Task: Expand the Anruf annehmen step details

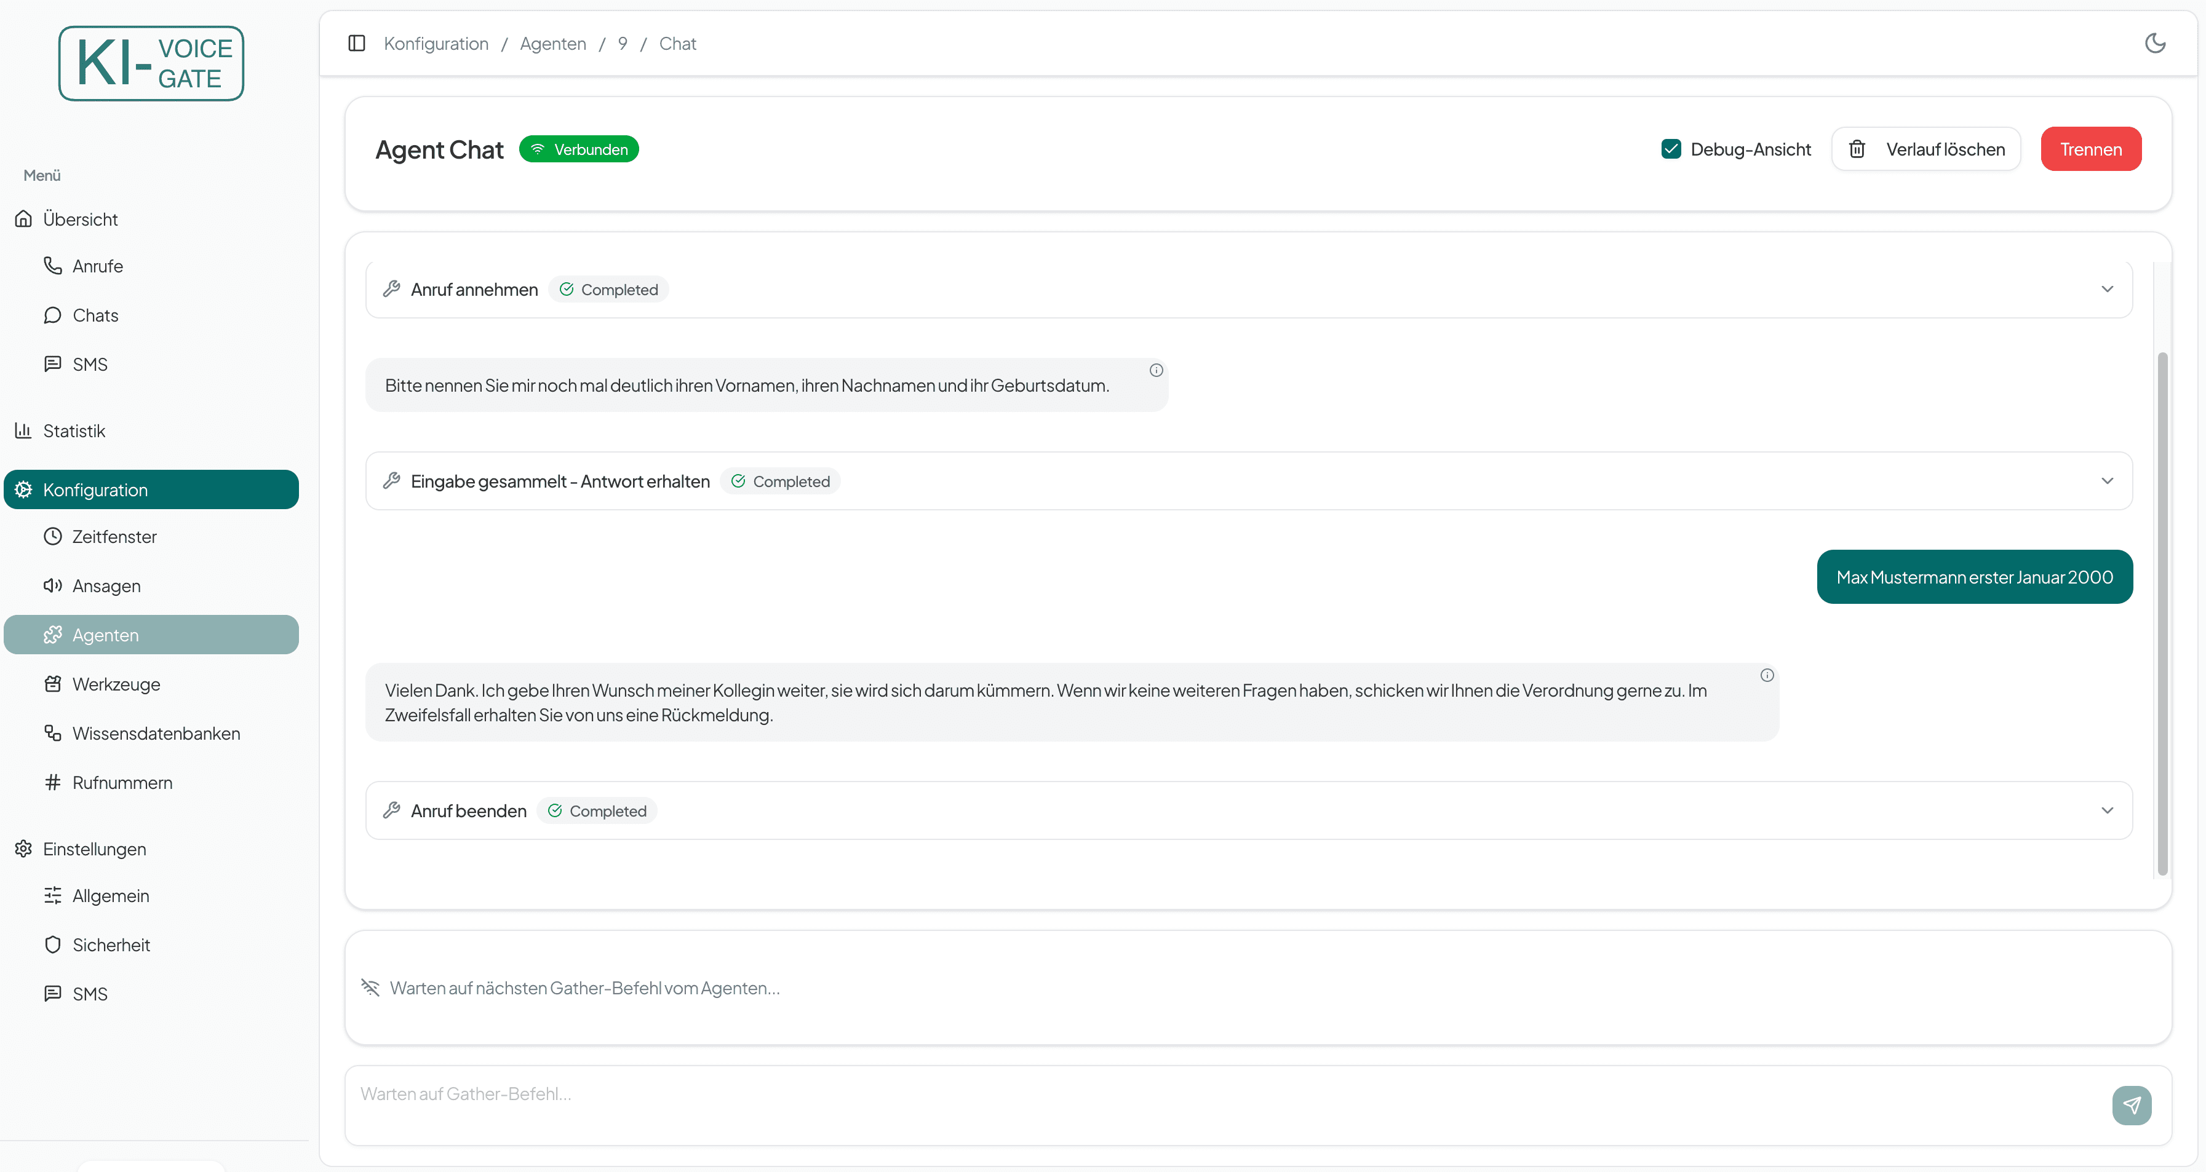Action: (x=2108, y=288)
